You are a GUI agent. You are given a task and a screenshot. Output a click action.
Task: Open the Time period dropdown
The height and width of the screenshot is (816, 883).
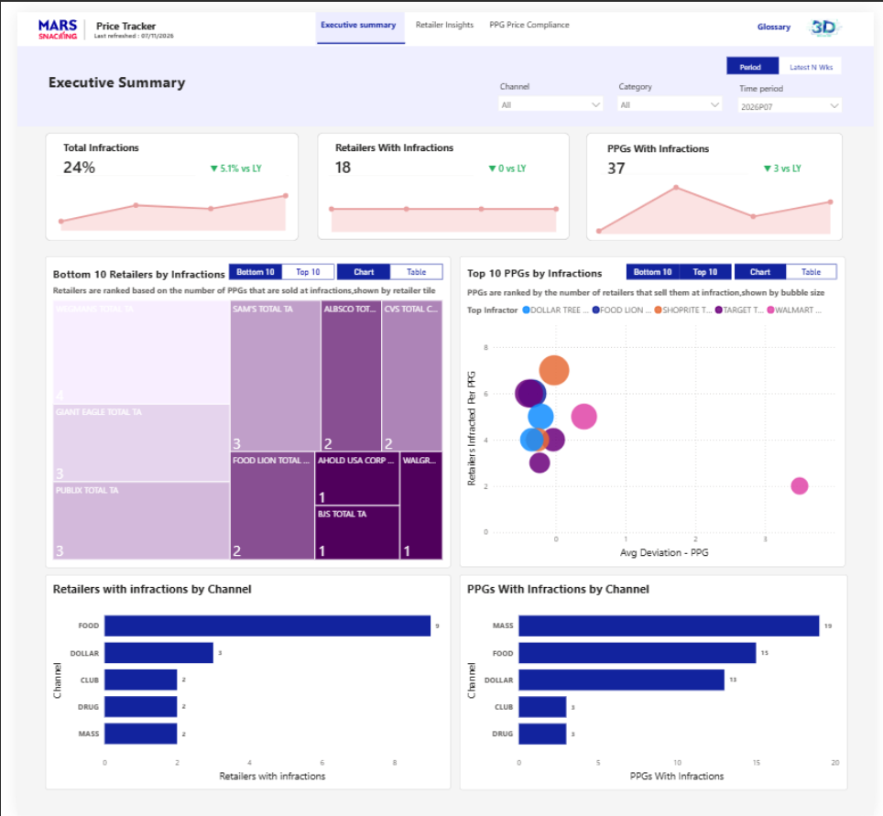pyautogui.click(x=790, y=106)
